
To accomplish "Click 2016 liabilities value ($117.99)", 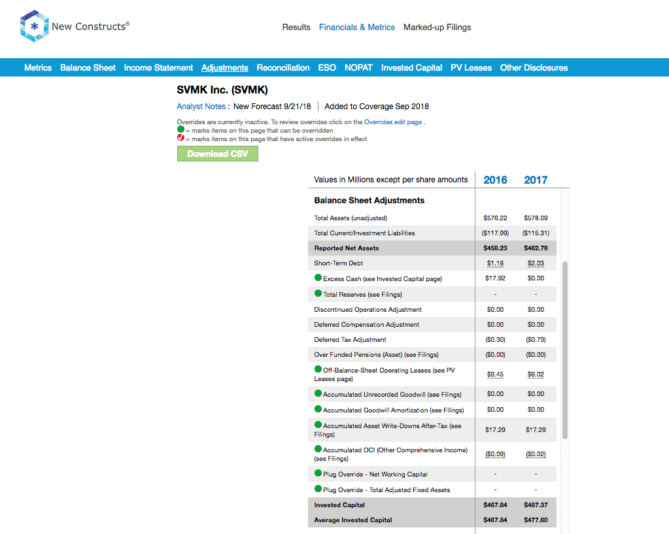I will 495,233.
